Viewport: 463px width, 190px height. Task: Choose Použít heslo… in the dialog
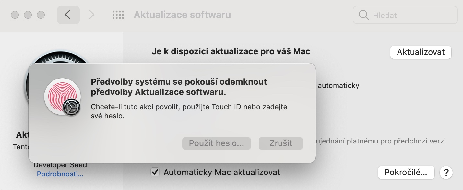[x=216, y=143]
